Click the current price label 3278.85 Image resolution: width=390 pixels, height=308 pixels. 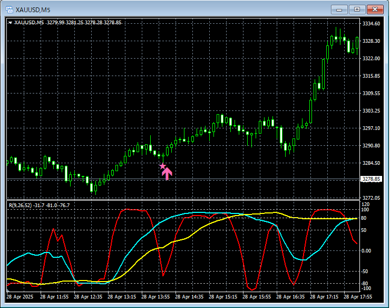pos(371,180)
